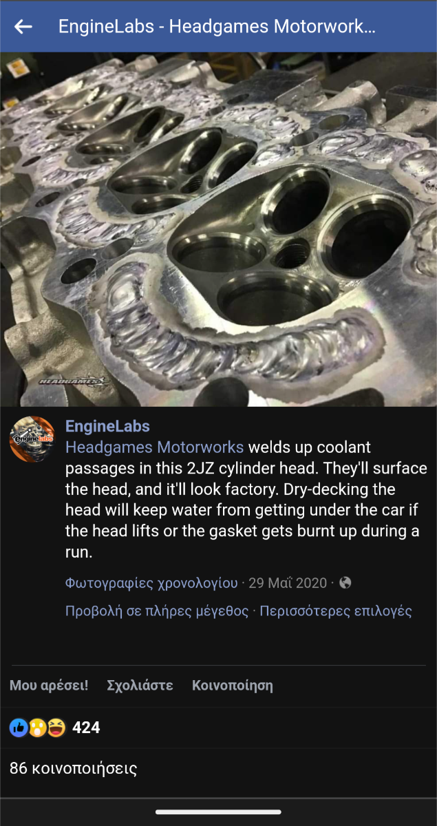Image resolution: width=437 pixels, height=826 pixels.
Task: Click the globe public-audience icon
Action: pos(345,583)
